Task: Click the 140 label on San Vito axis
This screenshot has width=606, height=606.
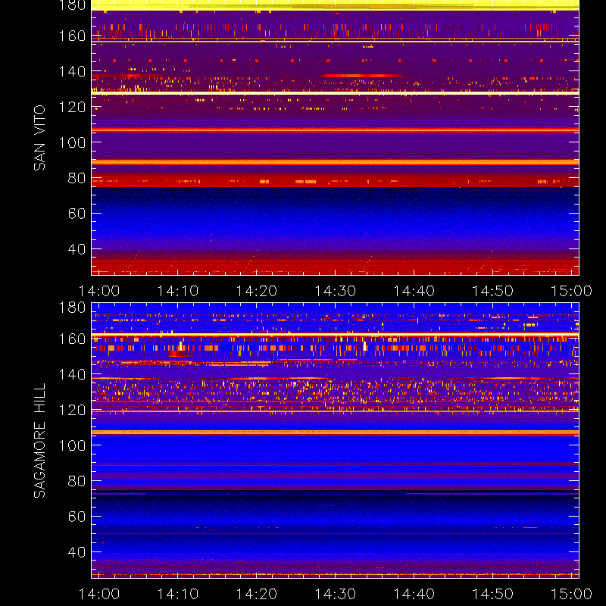Action: (x=72, y=71)
